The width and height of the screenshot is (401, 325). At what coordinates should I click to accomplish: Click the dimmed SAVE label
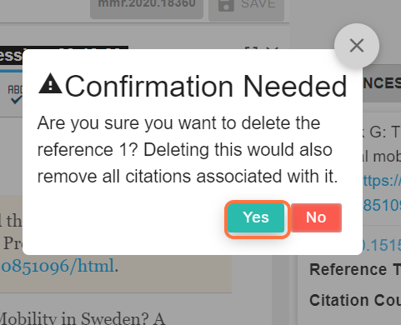[x=258, y=4]
